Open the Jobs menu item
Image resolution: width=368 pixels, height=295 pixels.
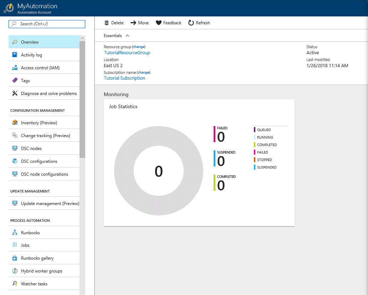click(x=25, y=245)
